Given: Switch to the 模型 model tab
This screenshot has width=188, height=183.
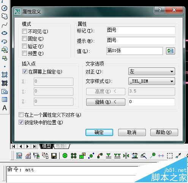Looking at the screenshot, I should (x=47, y=146).
